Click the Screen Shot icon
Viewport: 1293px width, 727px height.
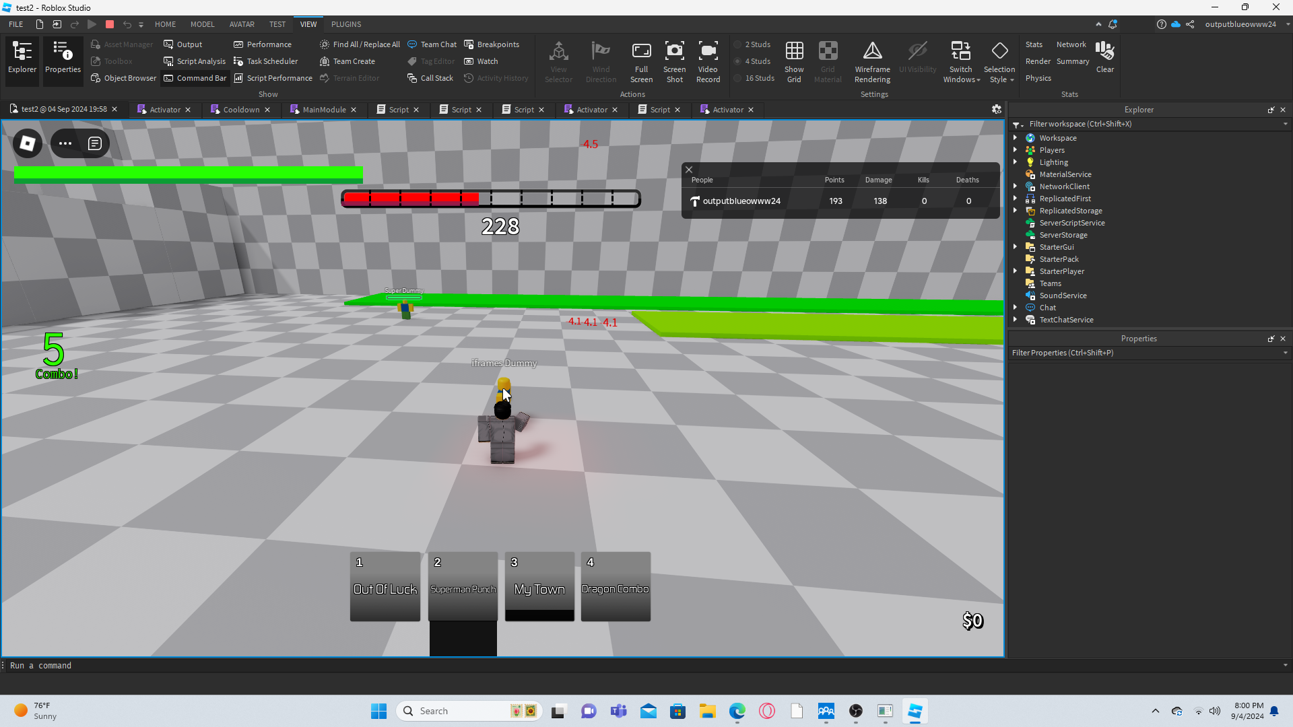[x=674, y=61]
